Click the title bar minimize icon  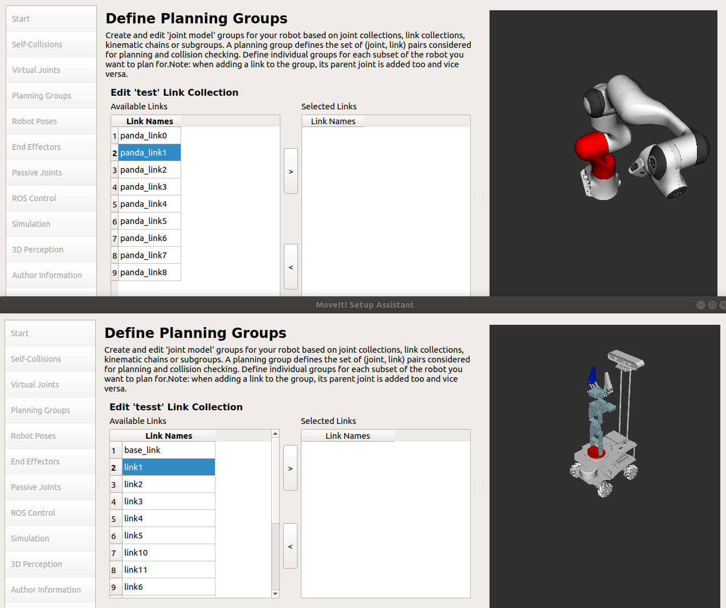coord(701,305)
